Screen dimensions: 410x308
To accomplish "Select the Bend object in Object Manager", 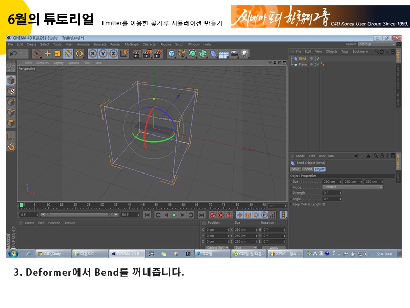I will tap(302, 59).
